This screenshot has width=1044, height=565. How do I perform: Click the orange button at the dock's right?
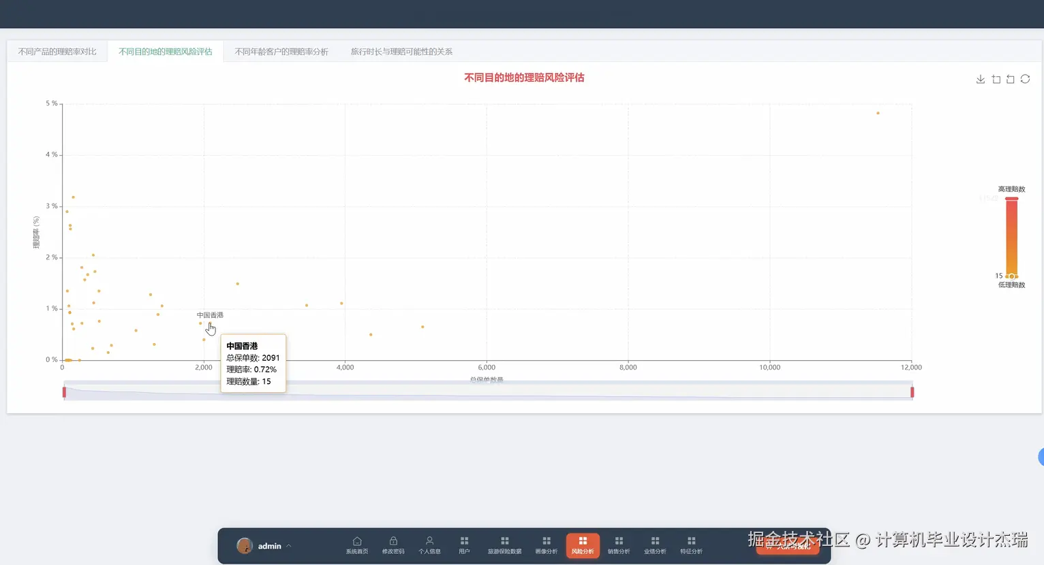788,546
